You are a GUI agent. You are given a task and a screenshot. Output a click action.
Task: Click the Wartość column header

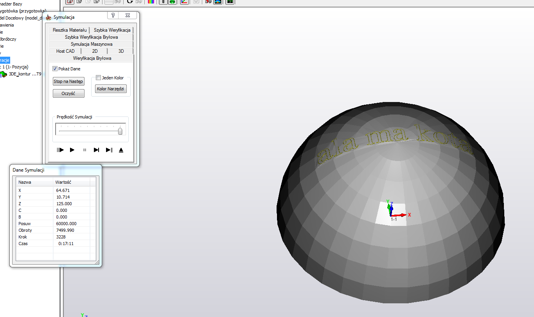click(72, 182)
